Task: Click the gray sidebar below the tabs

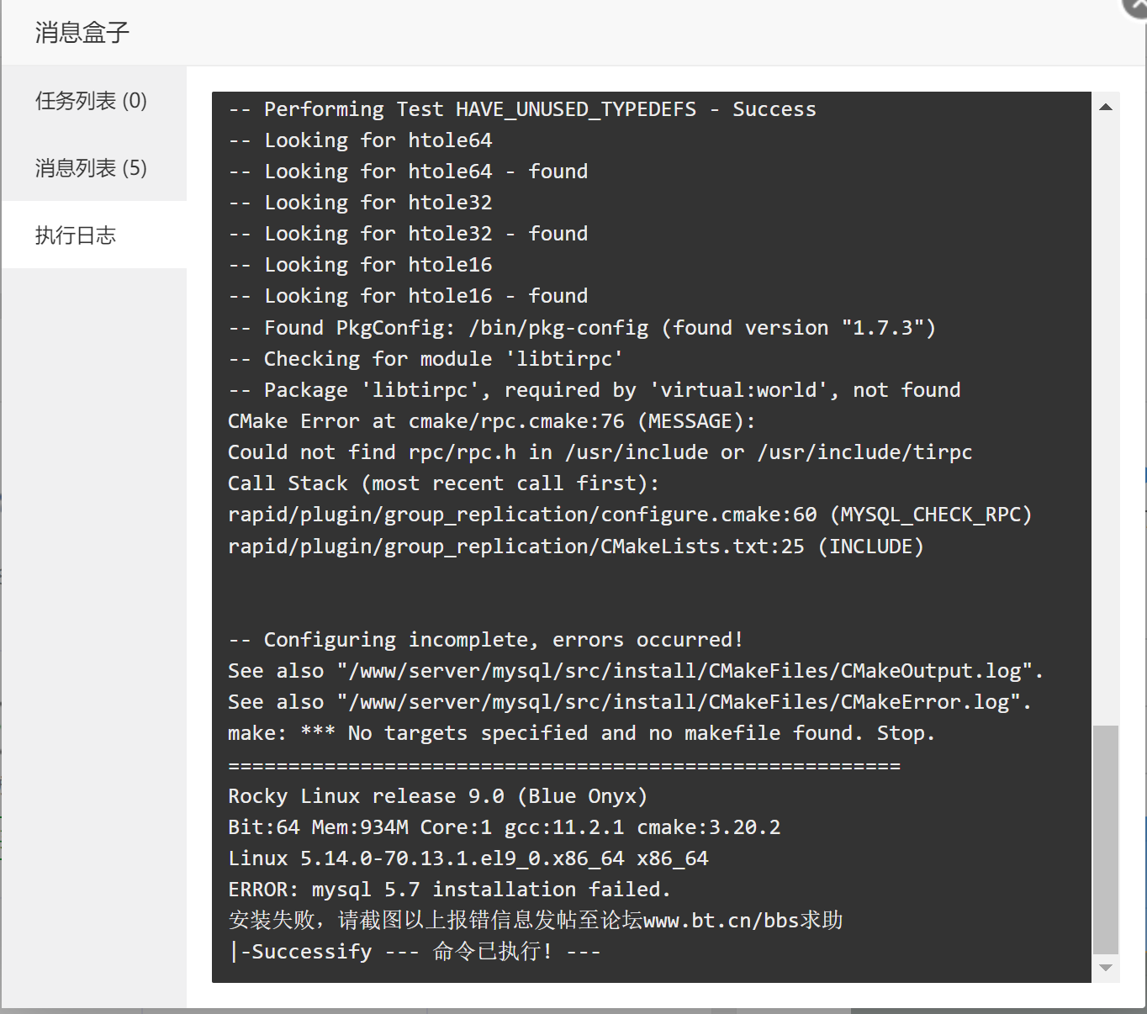Action: (92, 504)
